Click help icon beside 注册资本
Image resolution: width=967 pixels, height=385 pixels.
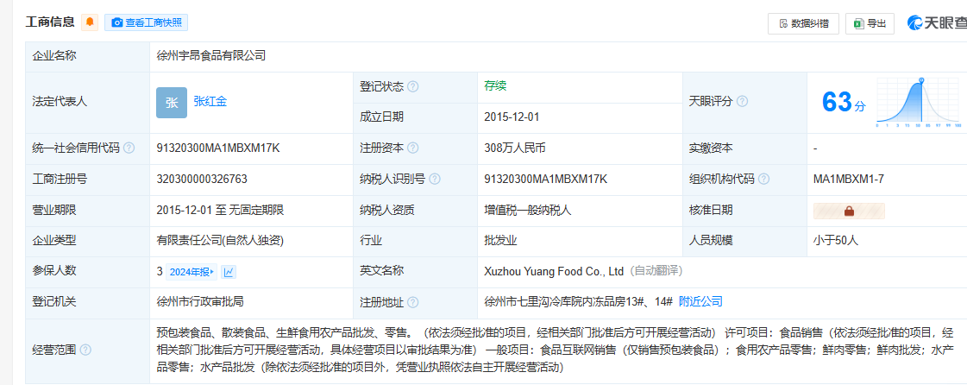[412, 148]
